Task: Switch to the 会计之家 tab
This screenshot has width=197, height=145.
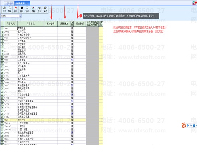Action: 9,3
